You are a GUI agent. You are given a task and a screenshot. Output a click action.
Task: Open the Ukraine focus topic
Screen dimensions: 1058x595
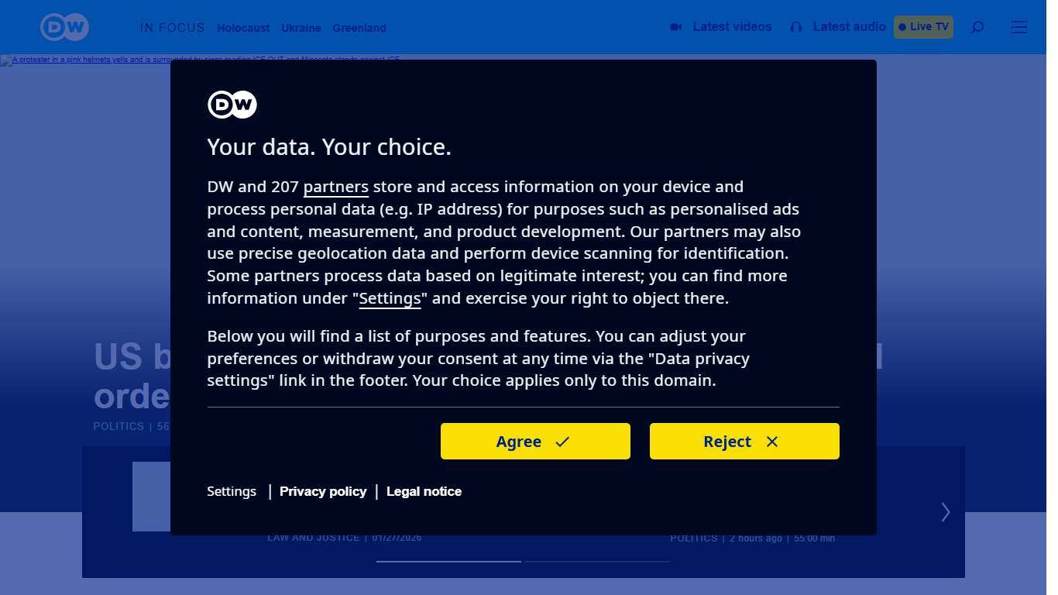[301, 28]
